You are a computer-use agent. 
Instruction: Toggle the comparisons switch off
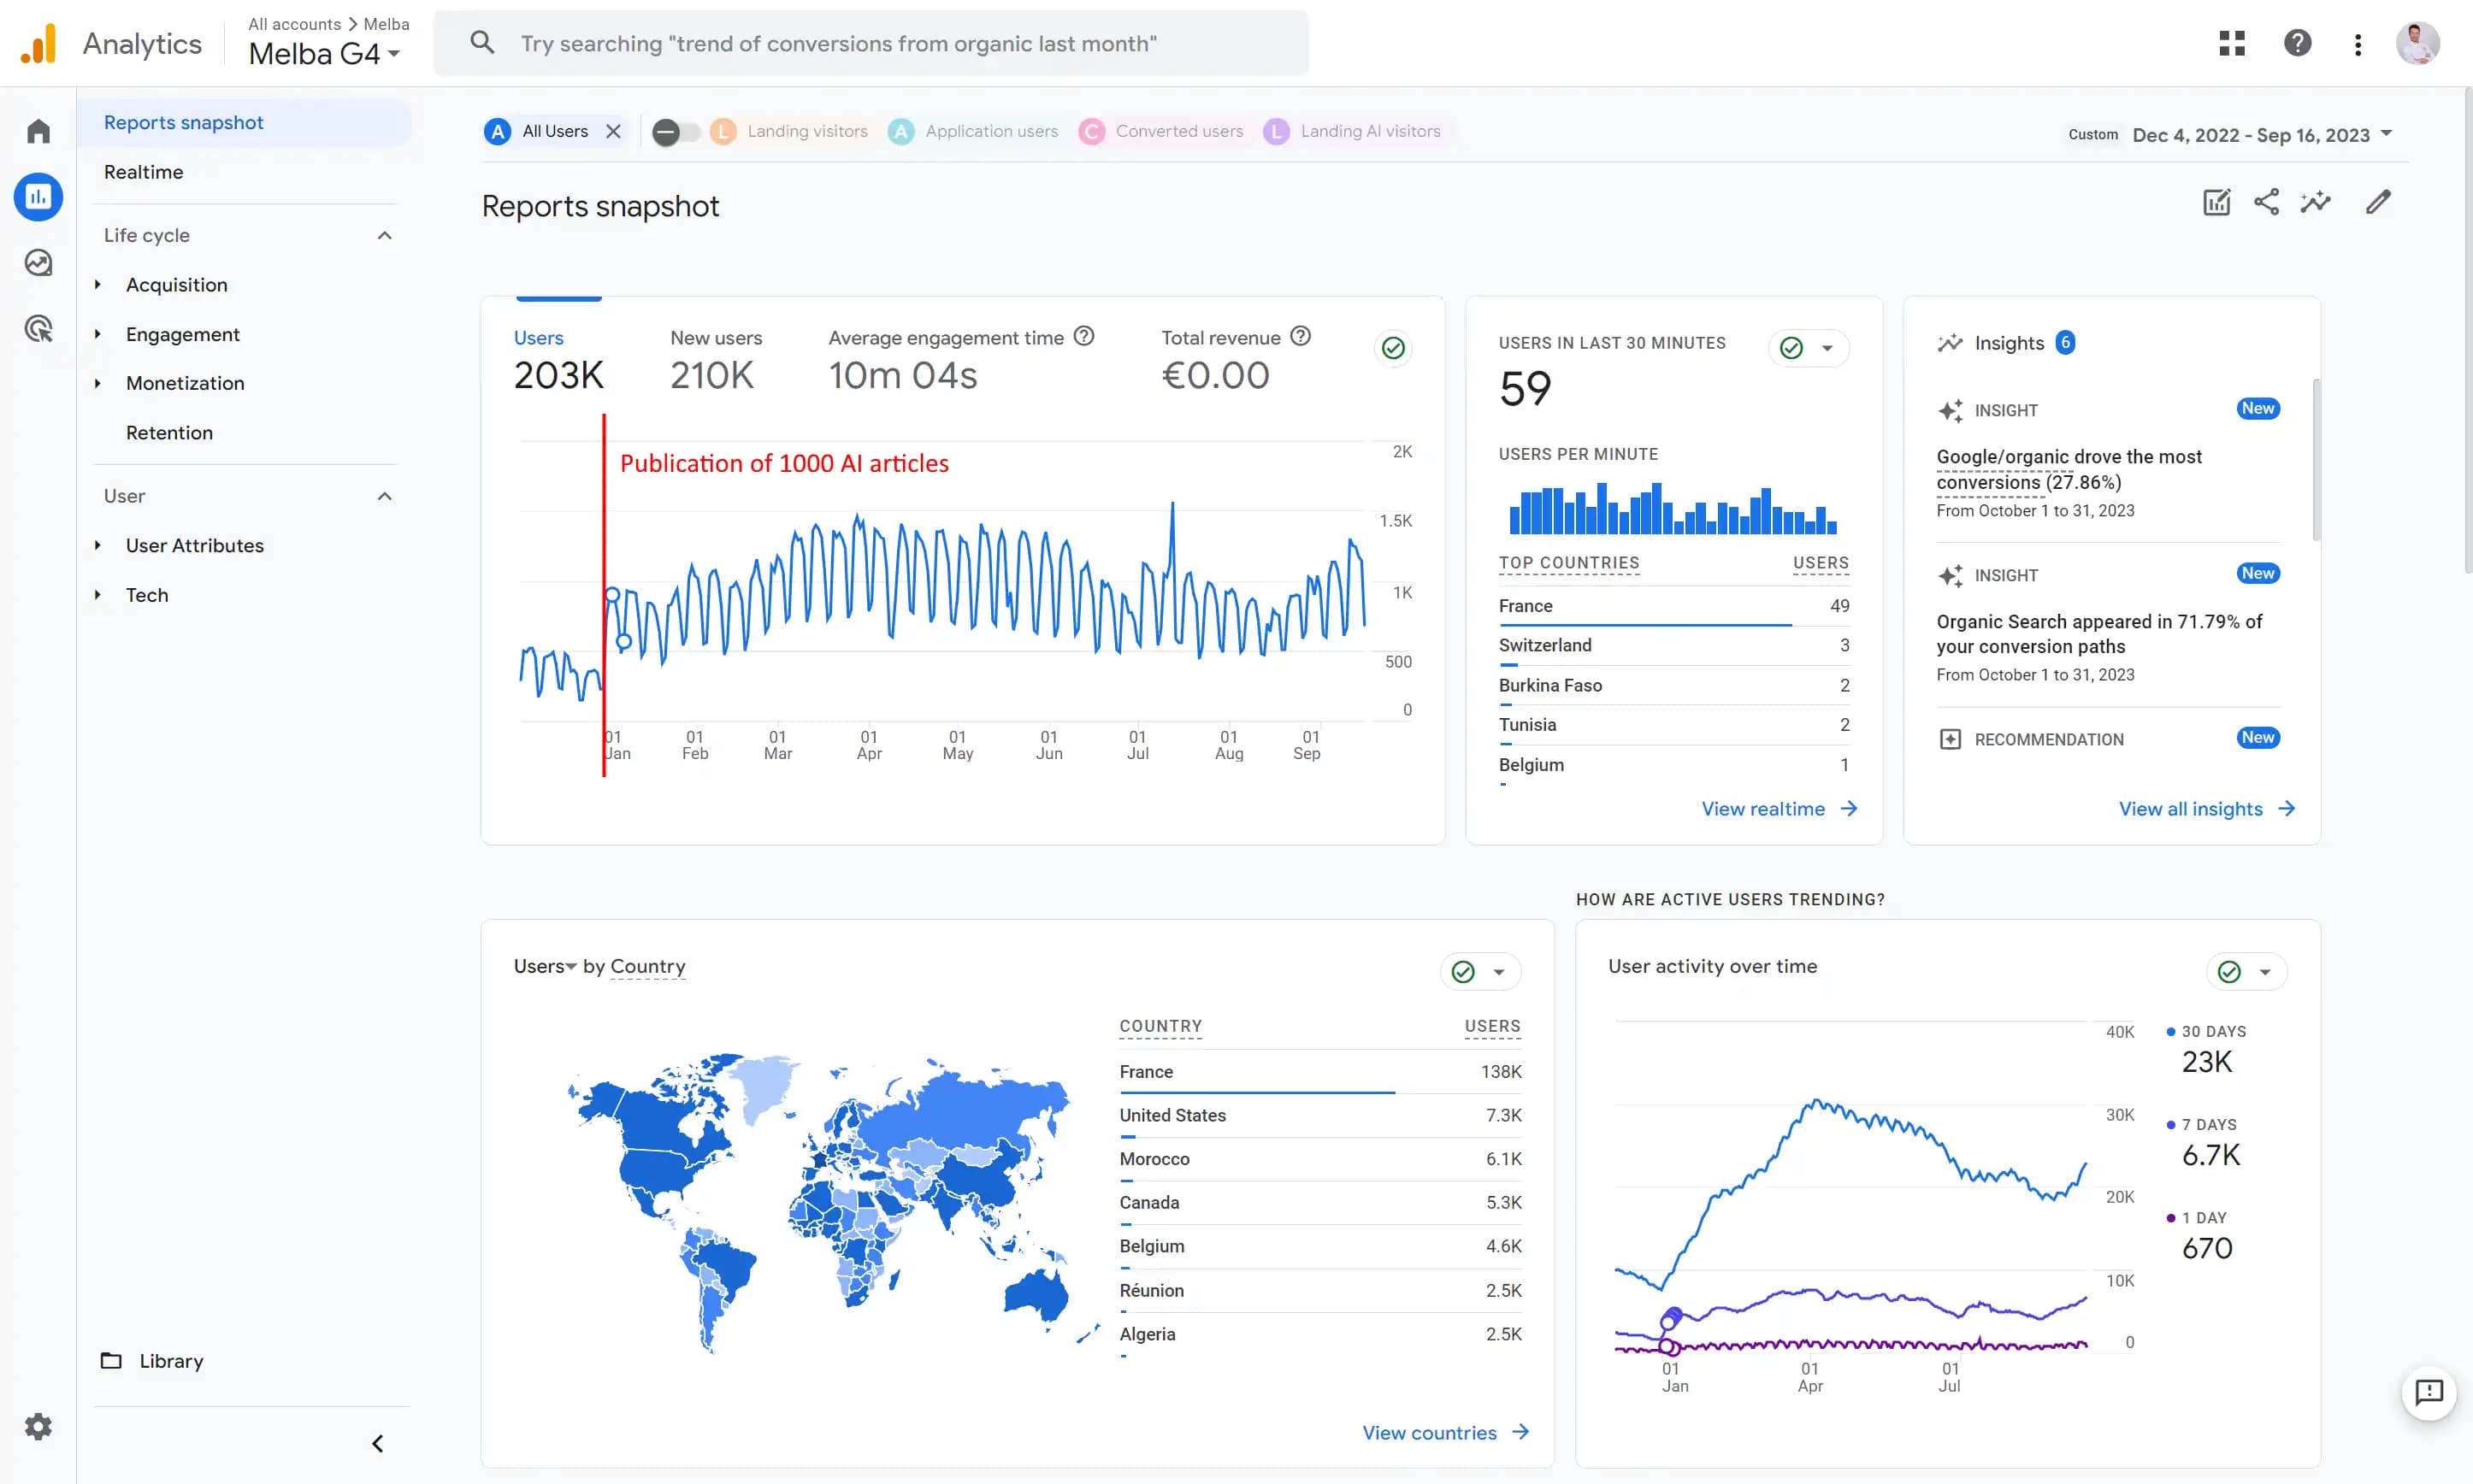pyautogui.click(x=675, y=131)
